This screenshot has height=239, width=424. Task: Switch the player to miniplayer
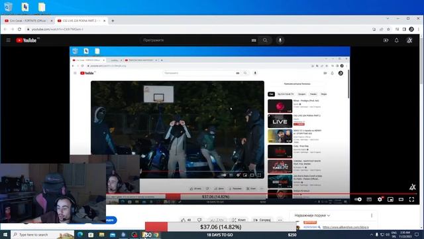(390, 199)
